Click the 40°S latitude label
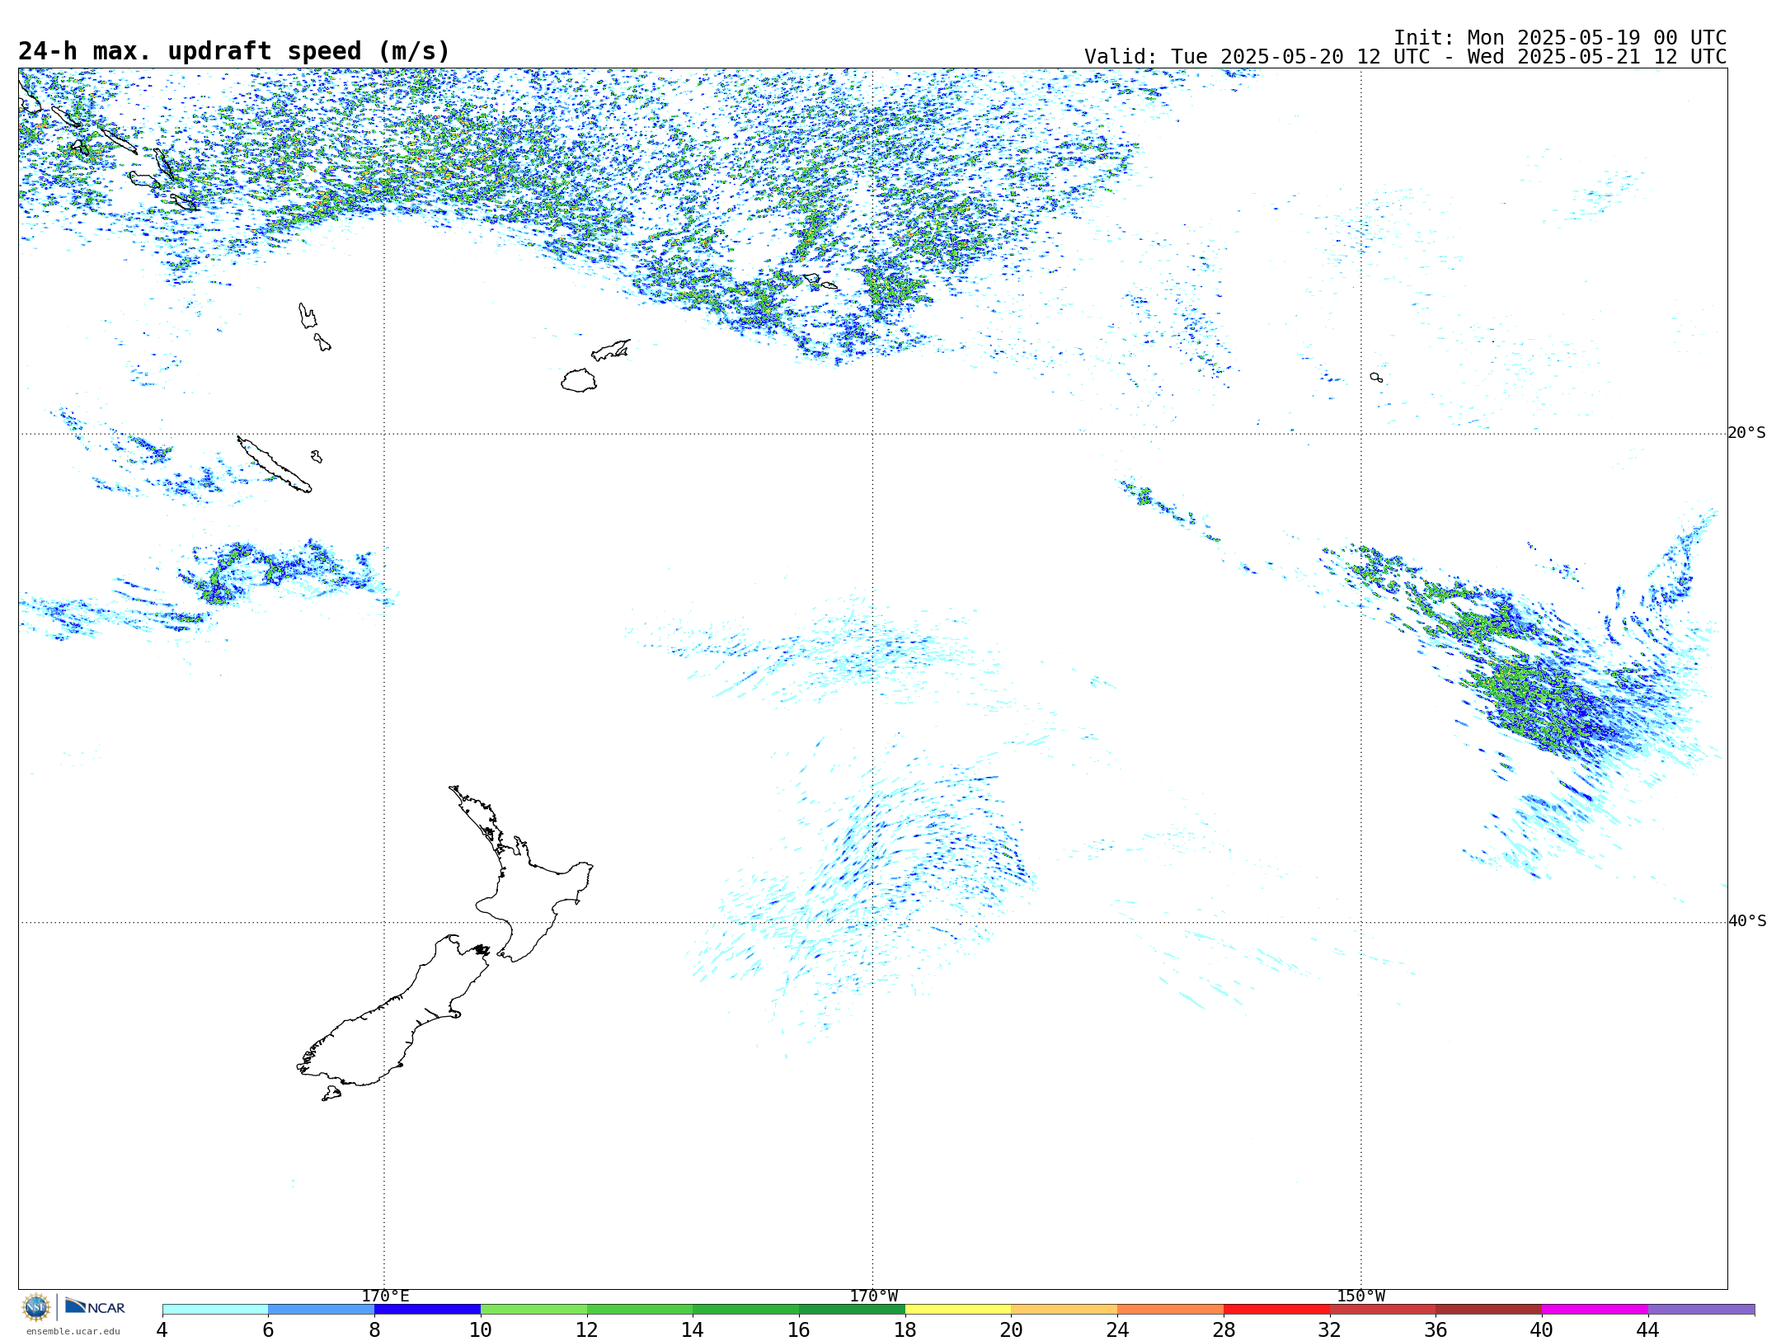 coord(1747,921)
